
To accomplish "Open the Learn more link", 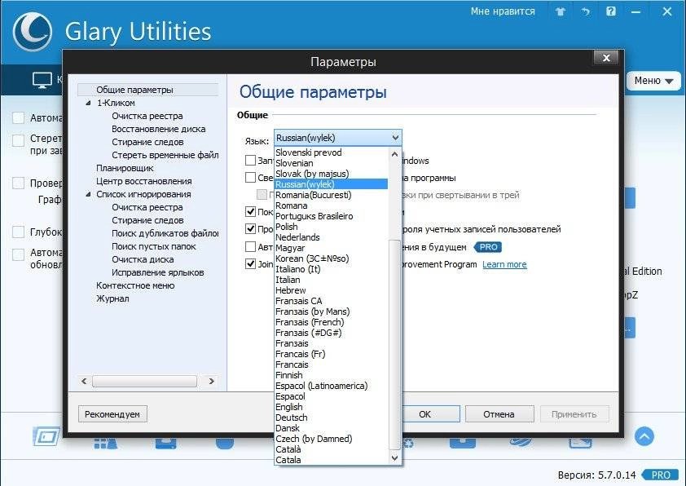I will [504, 264].
